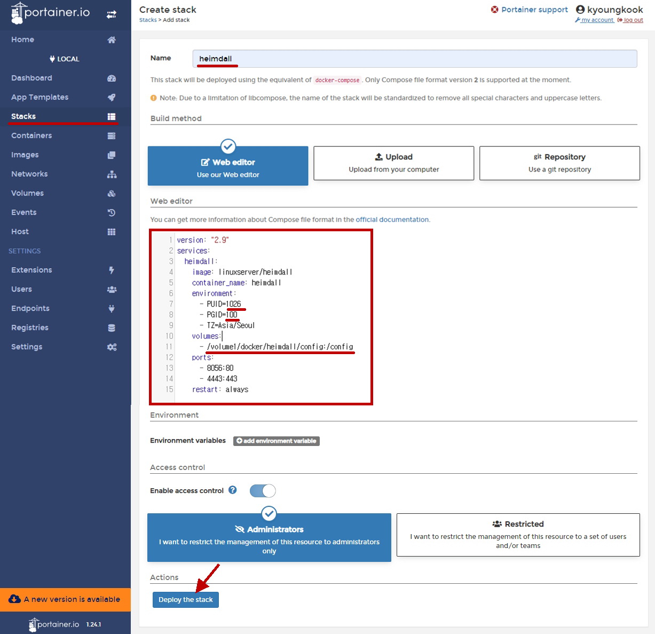The image size is (655, 634).
Task: Click the Portainer support lifebuoy icon
Action: click(x=495, y=10)
